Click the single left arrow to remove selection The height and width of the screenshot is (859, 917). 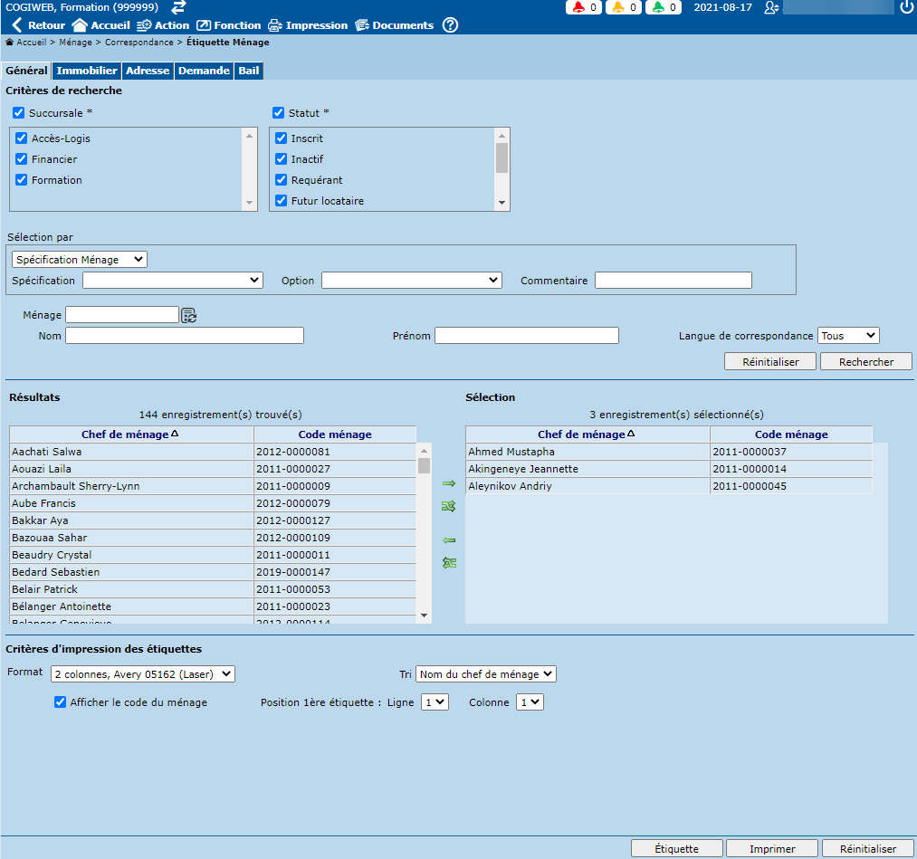[449, 540]
